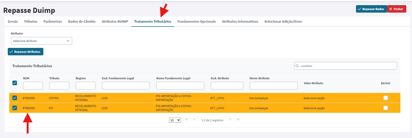
Task: Click code 1100 in COFINS row
Action: 105,98
